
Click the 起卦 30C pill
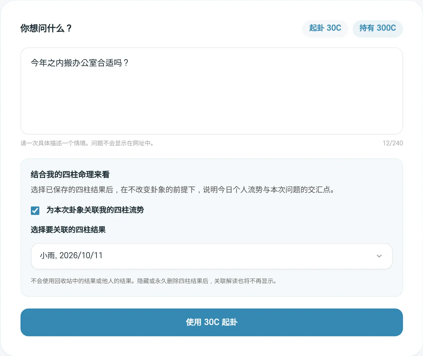325,28
